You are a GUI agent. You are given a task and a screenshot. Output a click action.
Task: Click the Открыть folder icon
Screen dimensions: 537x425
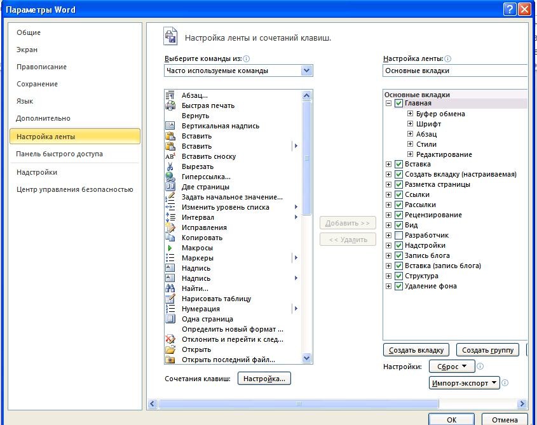(x=170, y=349)
